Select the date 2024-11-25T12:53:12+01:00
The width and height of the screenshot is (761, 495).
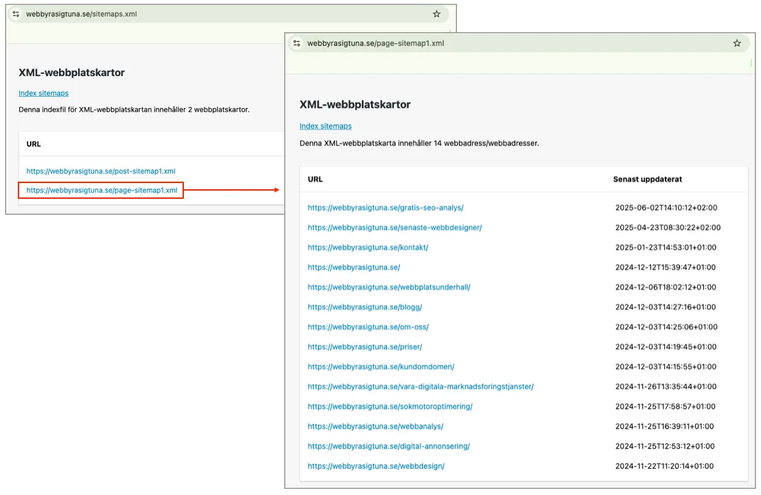tap(665, 446)
